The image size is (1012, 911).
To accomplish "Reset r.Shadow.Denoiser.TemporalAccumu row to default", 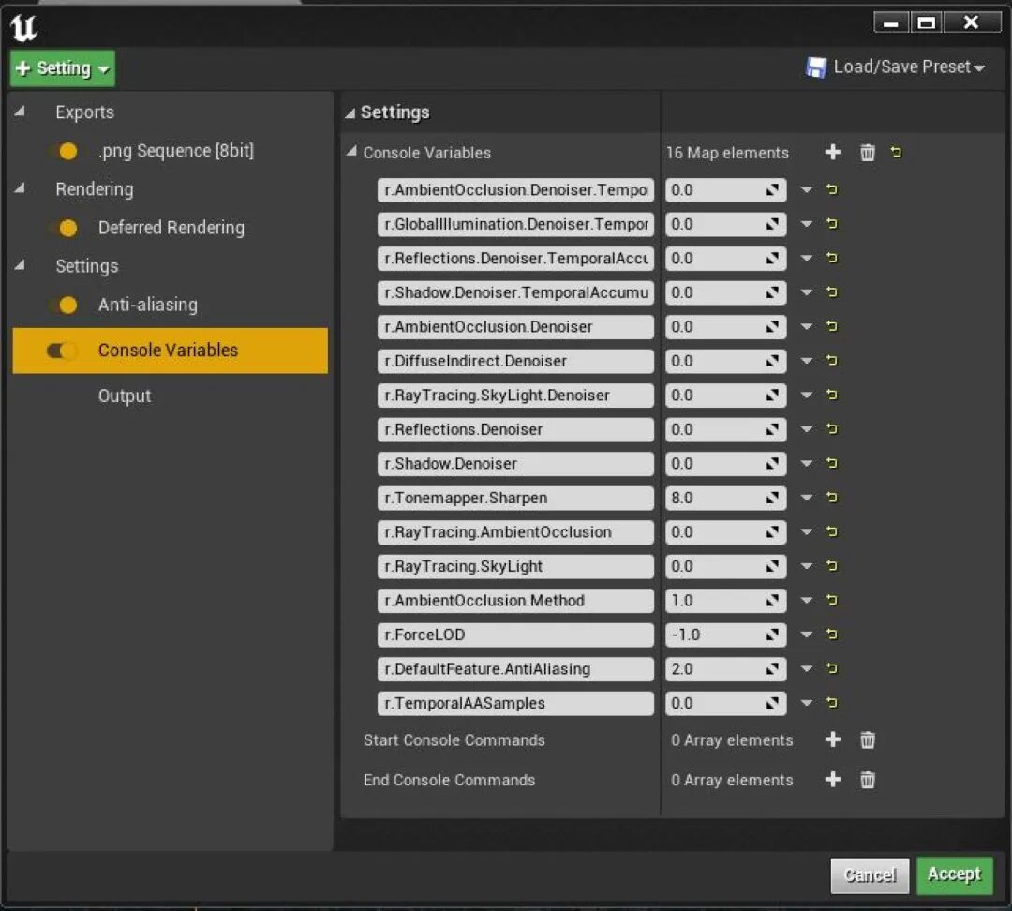I will tap(832, 291).
